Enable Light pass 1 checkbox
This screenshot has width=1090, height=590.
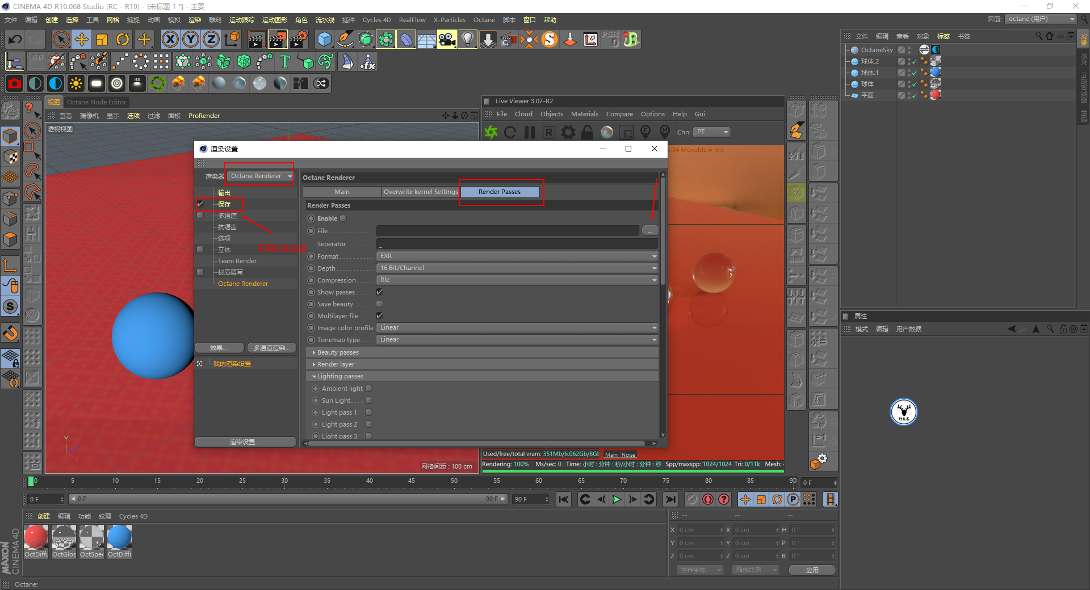click(368, 412)
